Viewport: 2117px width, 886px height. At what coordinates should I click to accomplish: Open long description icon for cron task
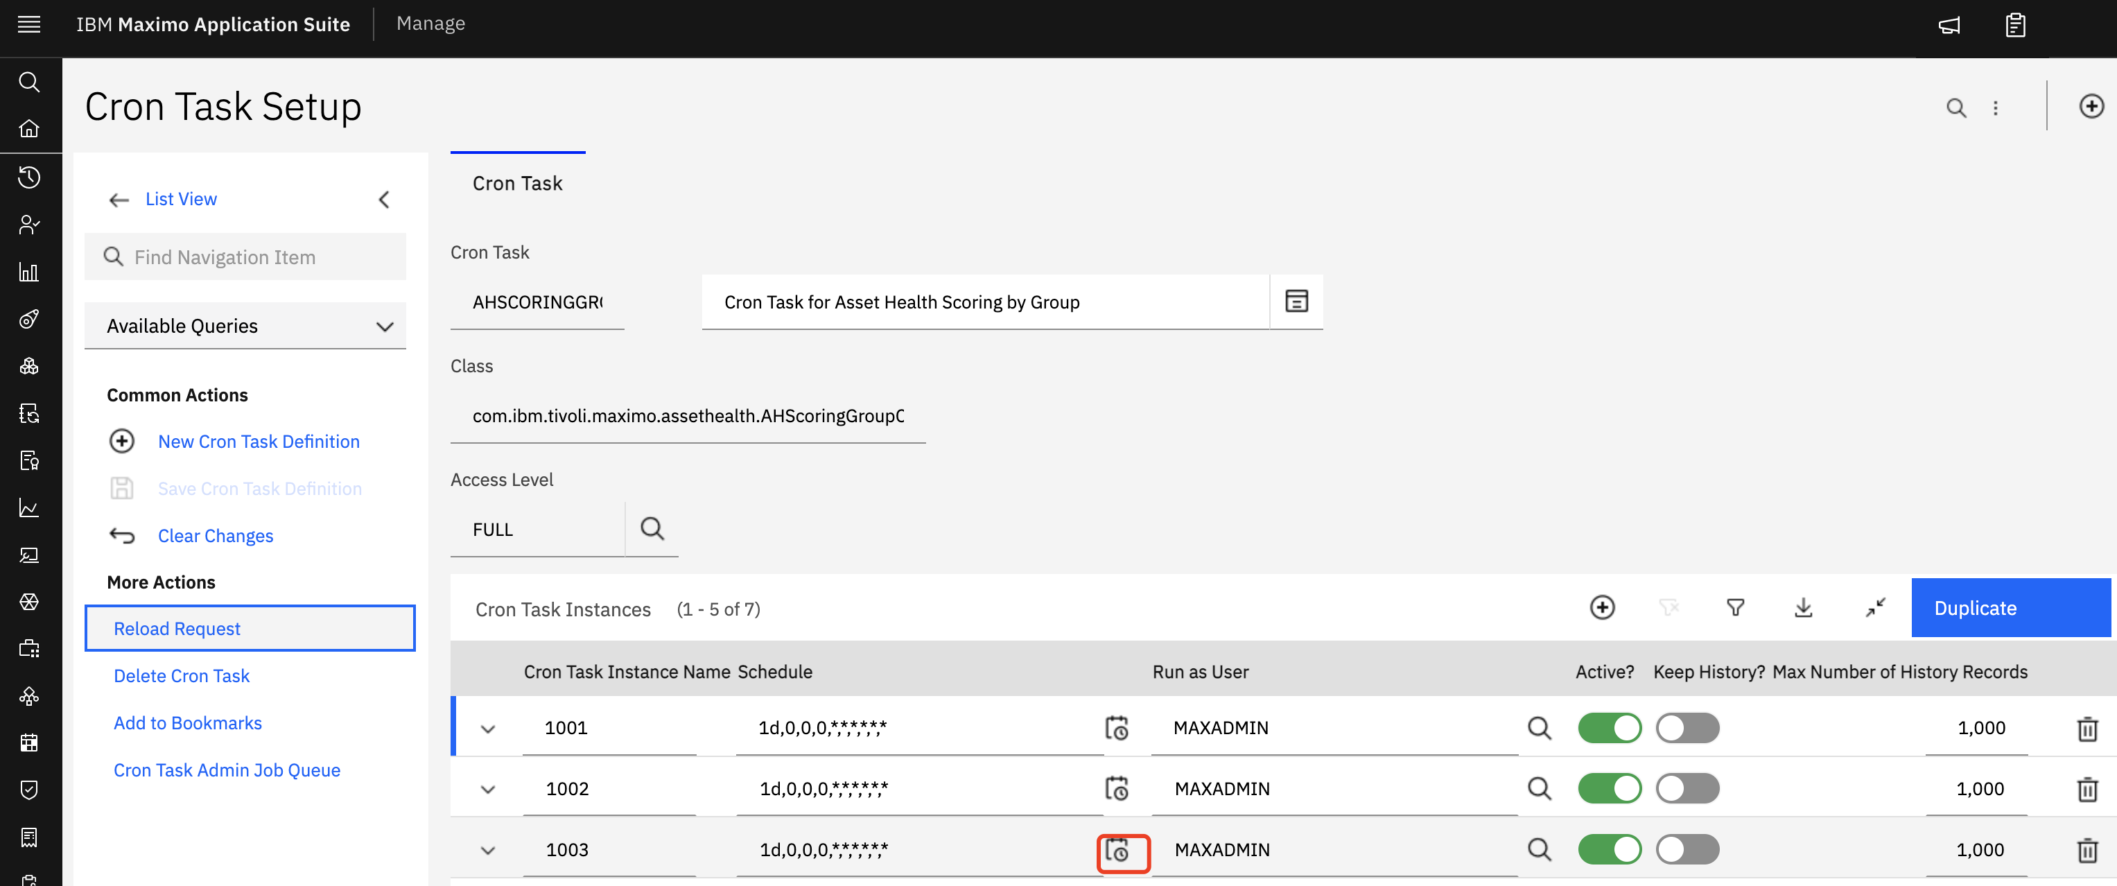pos(1296,302)
